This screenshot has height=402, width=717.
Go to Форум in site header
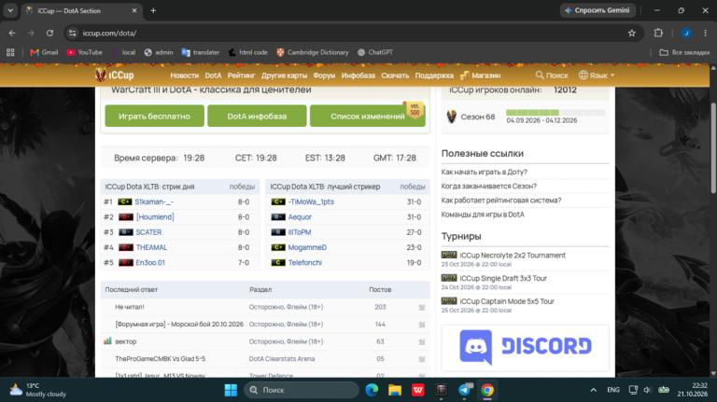click(324, 76)
